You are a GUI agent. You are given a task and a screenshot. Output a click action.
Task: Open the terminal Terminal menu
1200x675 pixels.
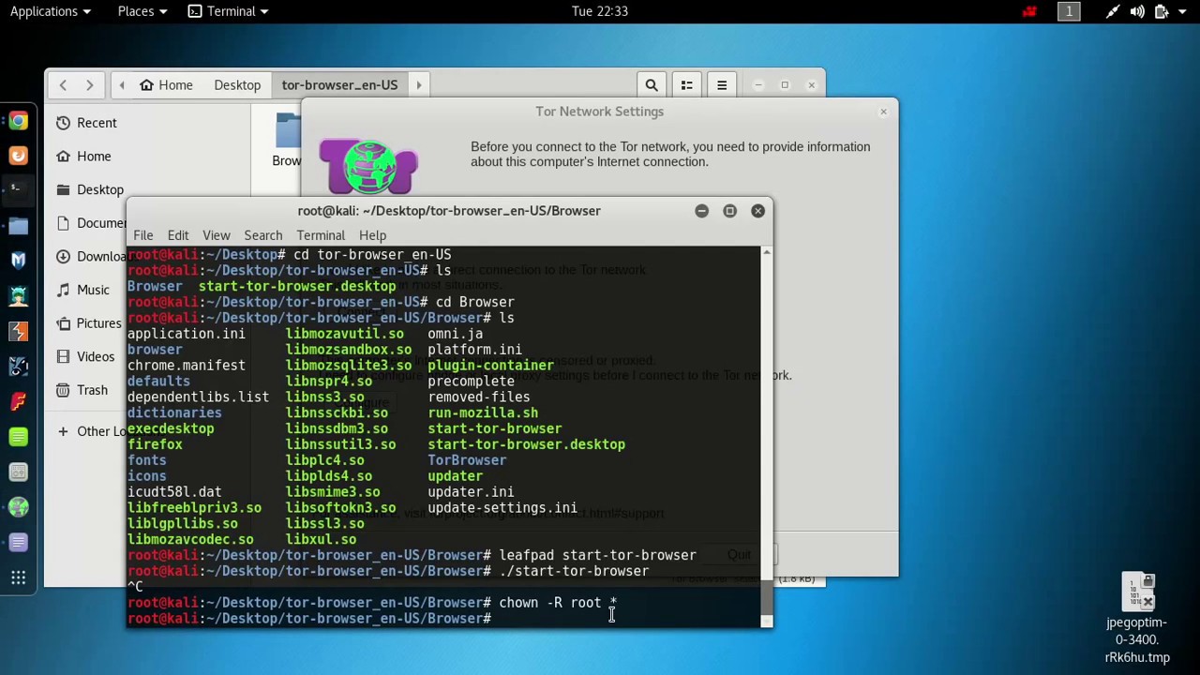[321, 235]
